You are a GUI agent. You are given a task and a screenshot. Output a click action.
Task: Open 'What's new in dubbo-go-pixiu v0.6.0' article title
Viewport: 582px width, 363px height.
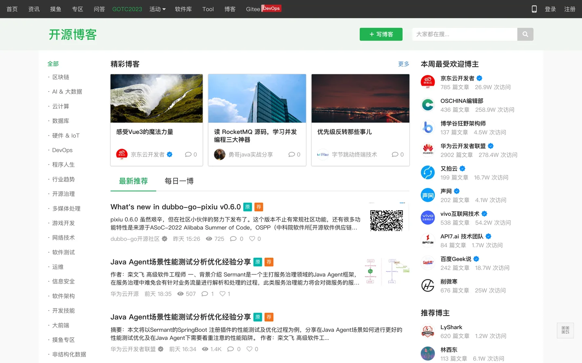coord(176,207)
